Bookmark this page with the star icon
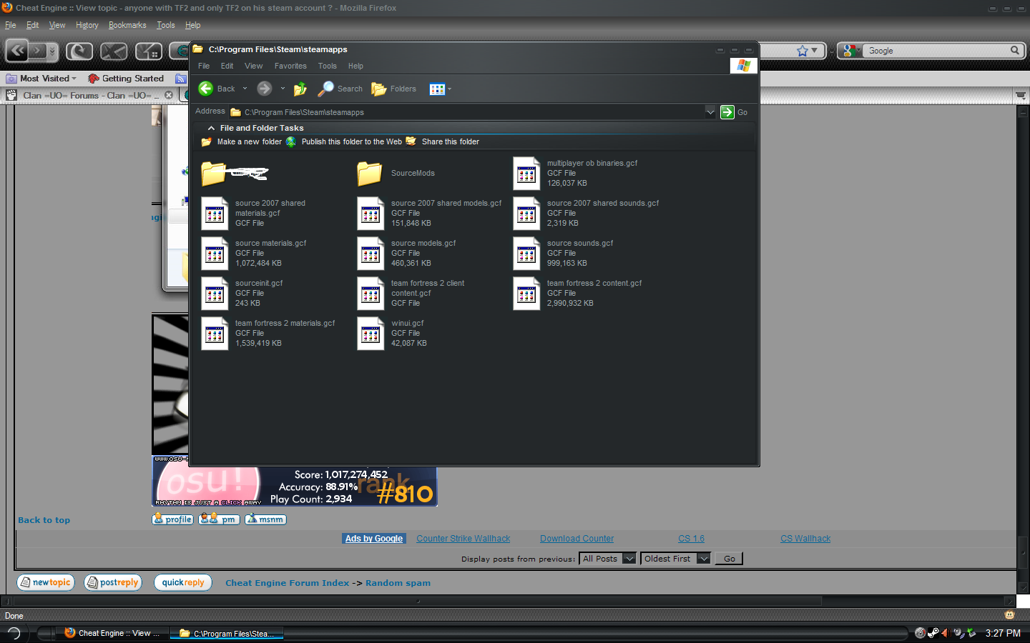The height and width of the screenshot is (643, 1030). tap(803, 51)
